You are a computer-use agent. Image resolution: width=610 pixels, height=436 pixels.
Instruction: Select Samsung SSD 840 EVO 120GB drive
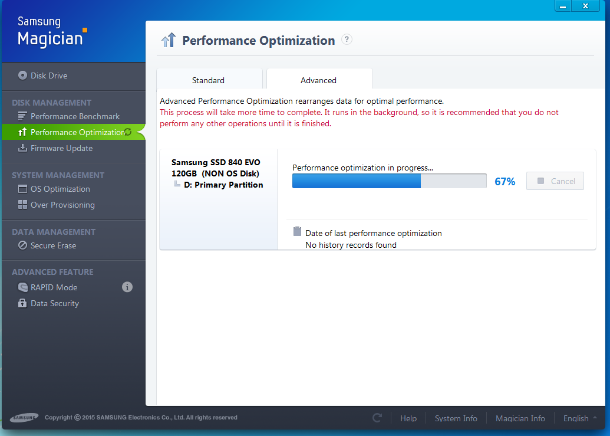[x=216, y=168]
